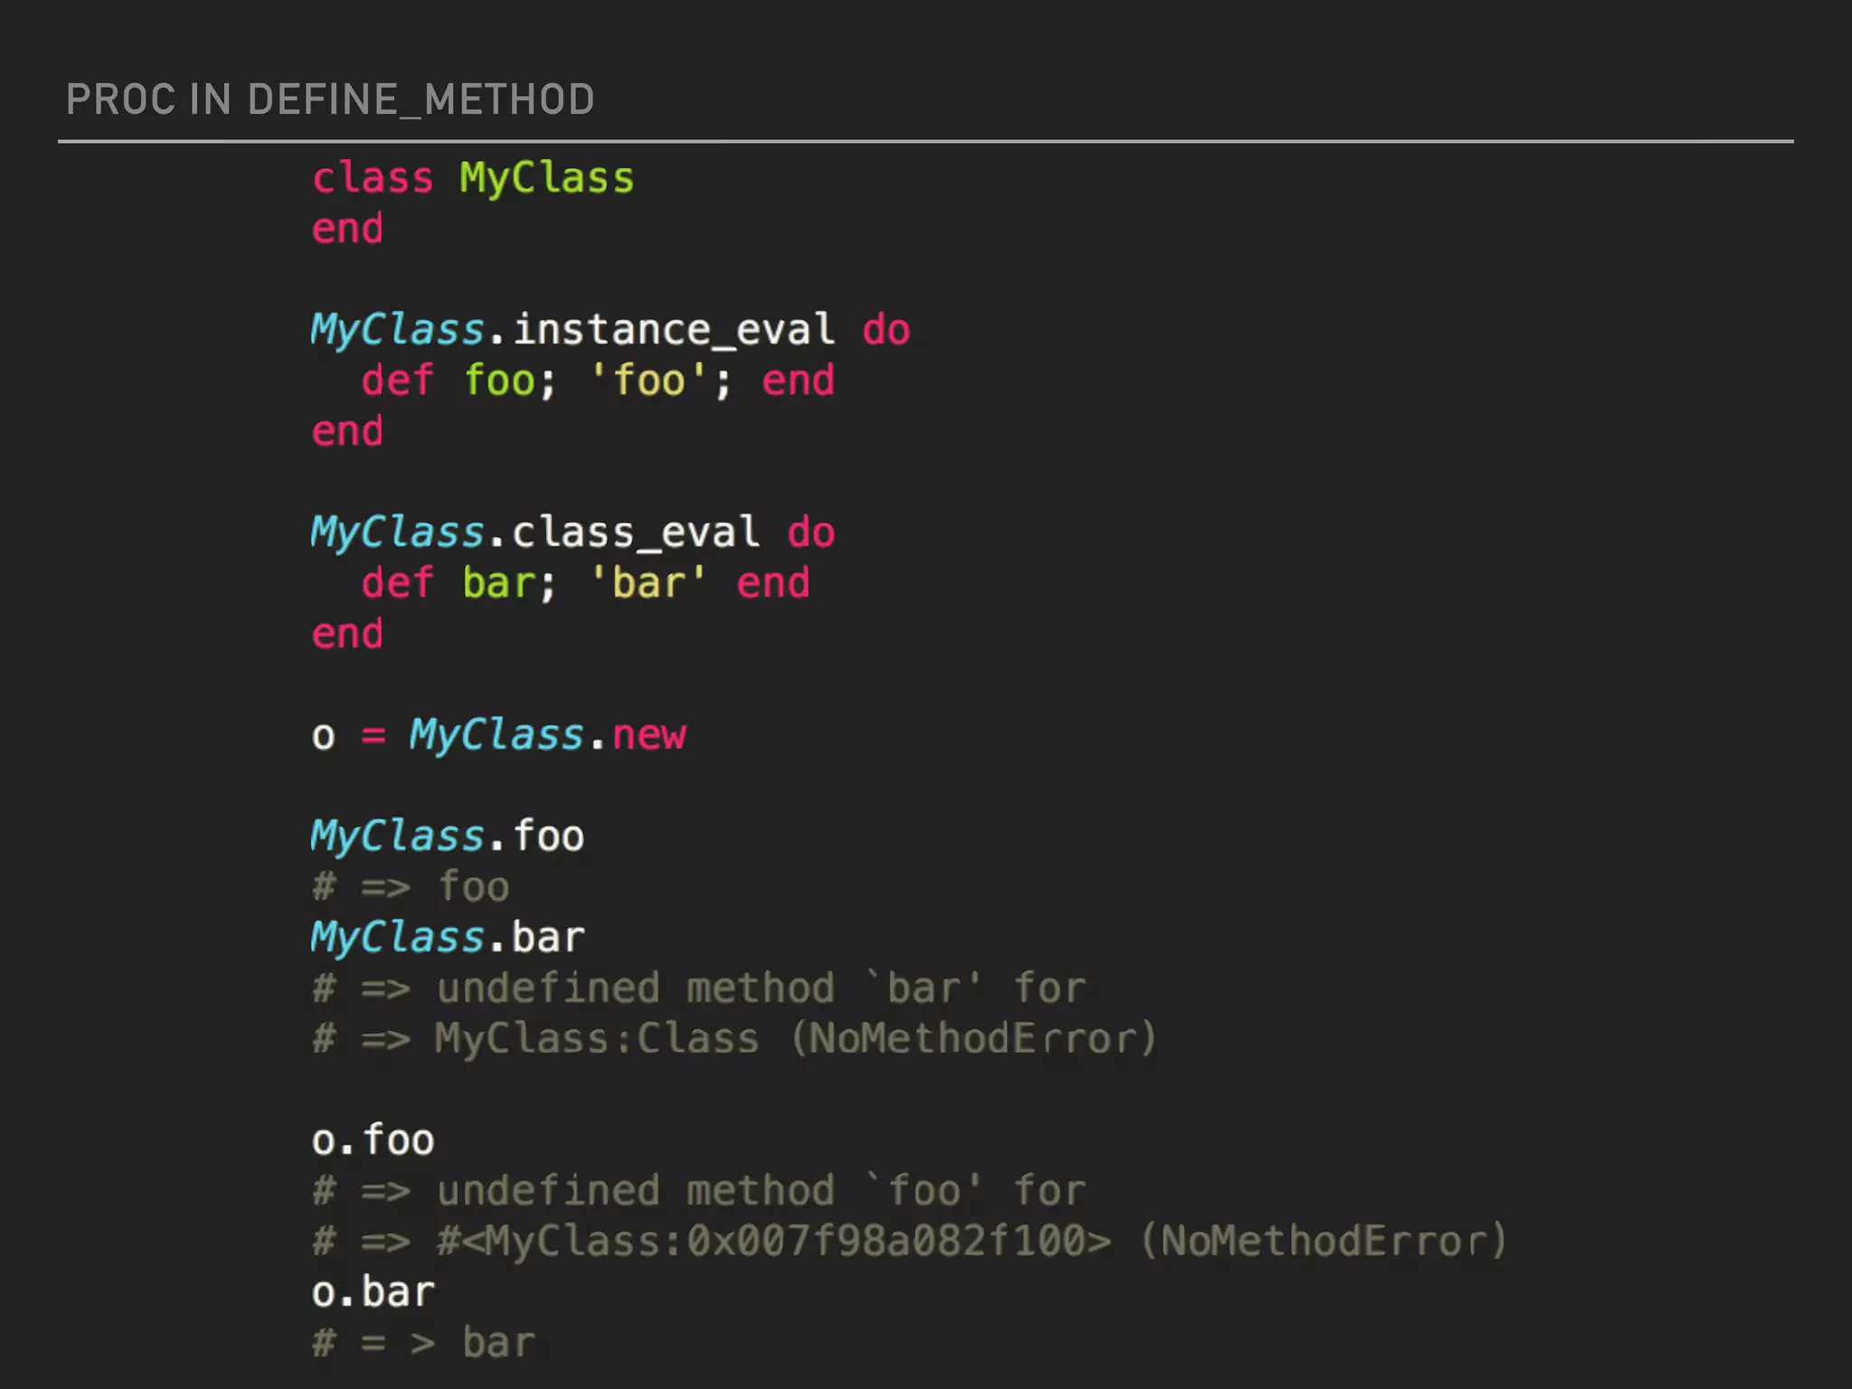Click the 'end' after class MyClass
Viewport: 1852px width, 1389px height.
[x=347, y=229]
